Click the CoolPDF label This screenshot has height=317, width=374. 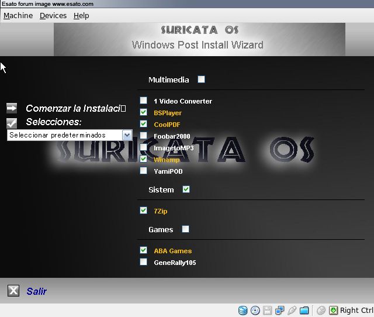pyautogui.click(x=167, y=125)
